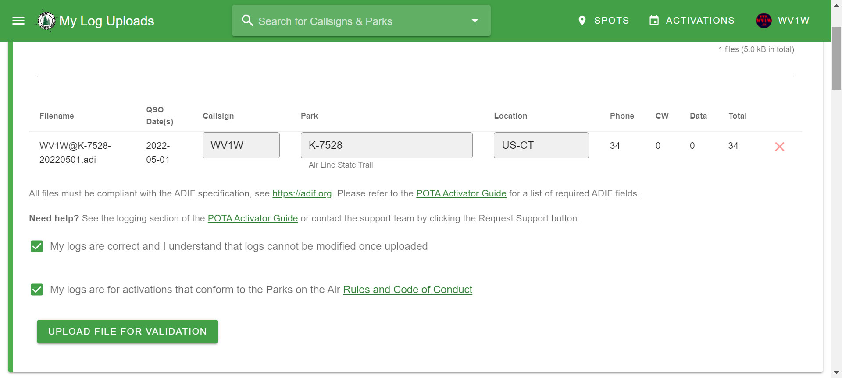Click Upload File for Validation button
Screen dimensions: 842x378
127,332
